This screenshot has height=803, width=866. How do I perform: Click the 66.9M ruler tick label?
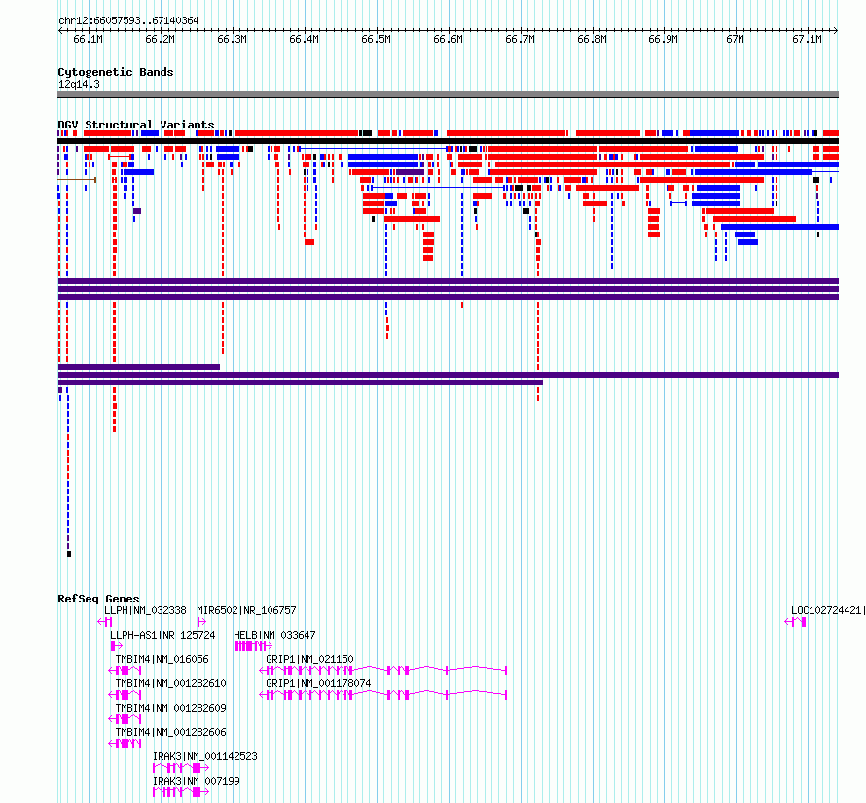663,39
